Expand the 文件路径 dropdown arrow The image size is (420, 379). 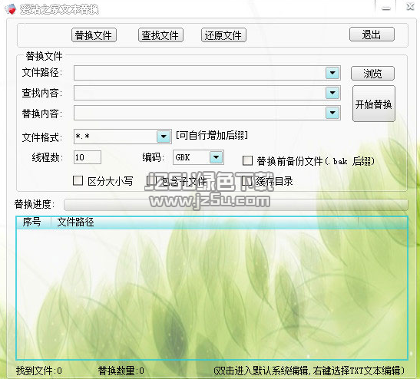point(332,73)
